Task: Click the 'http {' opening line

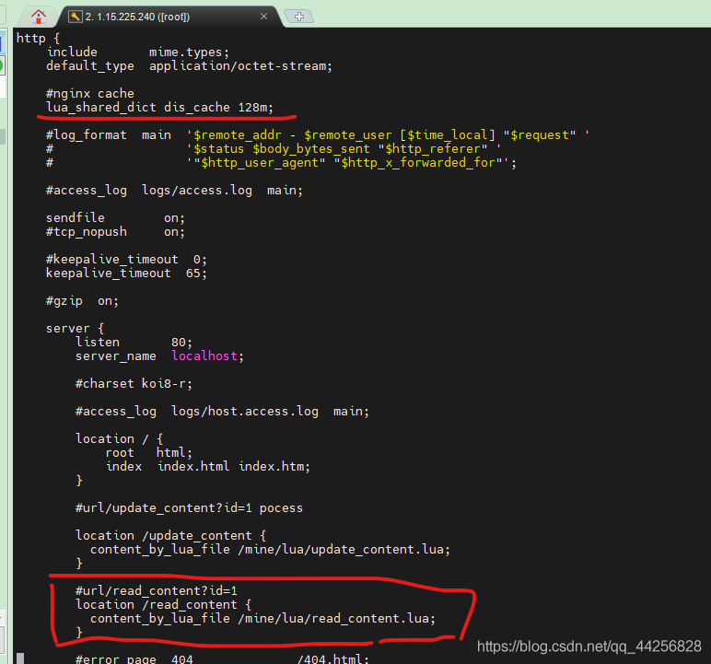Action: [38, 38]
